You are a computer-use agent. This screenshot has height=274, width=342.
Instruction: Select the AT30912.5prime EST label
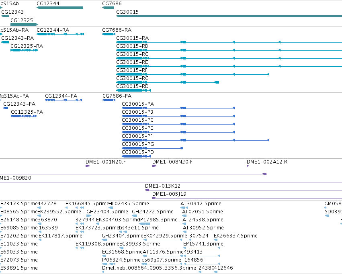201,204
